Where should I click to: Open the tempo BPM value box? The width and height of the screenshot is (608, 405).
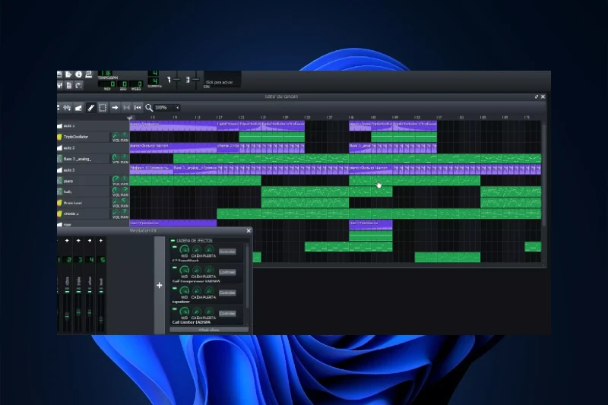tap(105, 74)
